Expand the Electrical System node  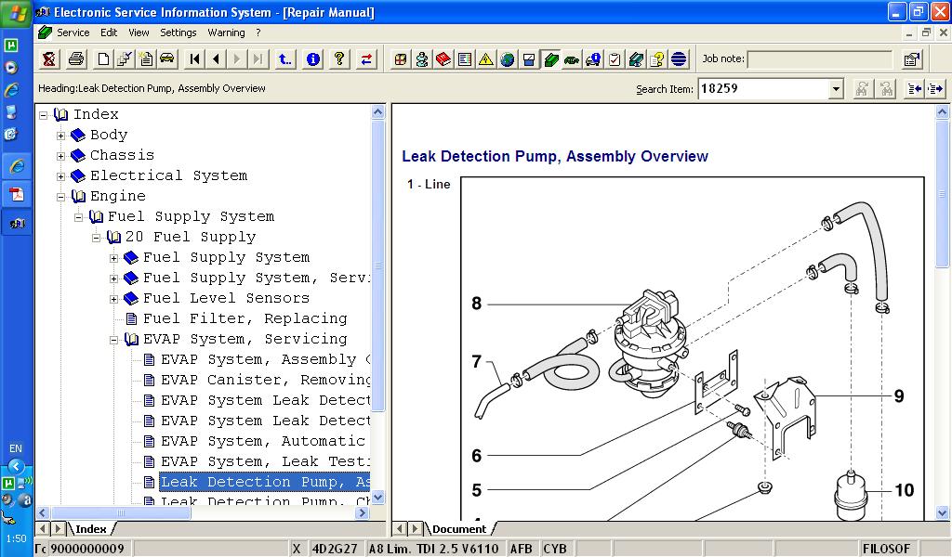tap(61, 176)
